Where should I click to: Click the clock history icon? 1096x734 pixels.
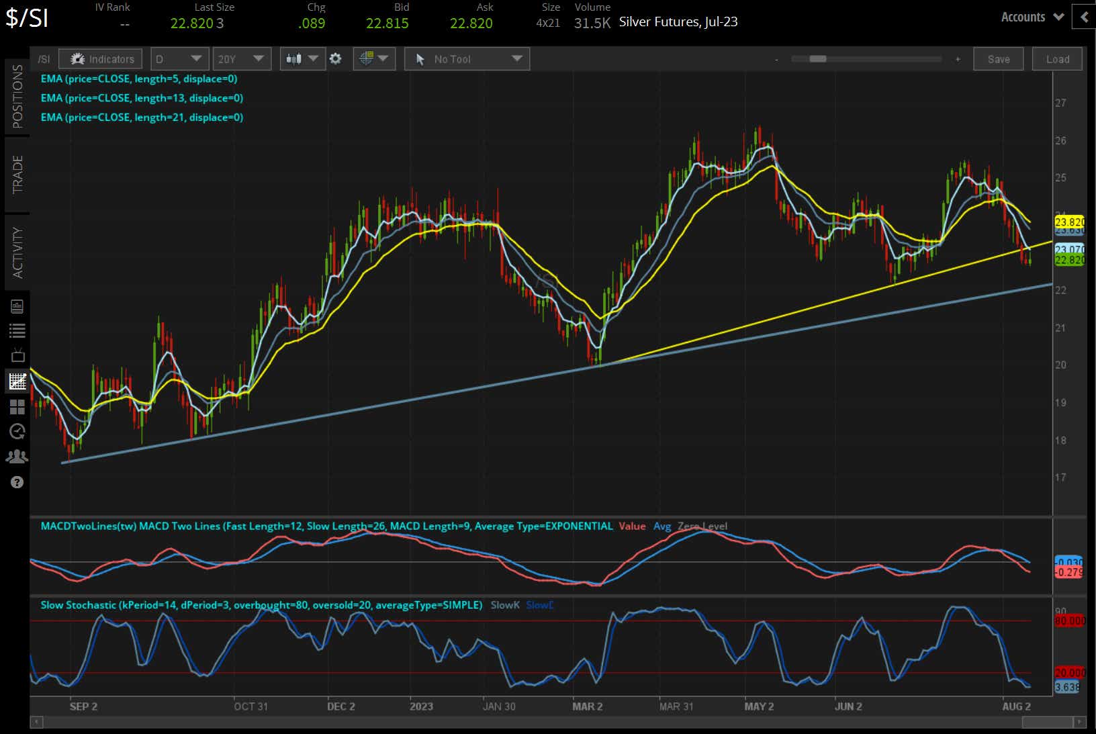pos(17,432)
